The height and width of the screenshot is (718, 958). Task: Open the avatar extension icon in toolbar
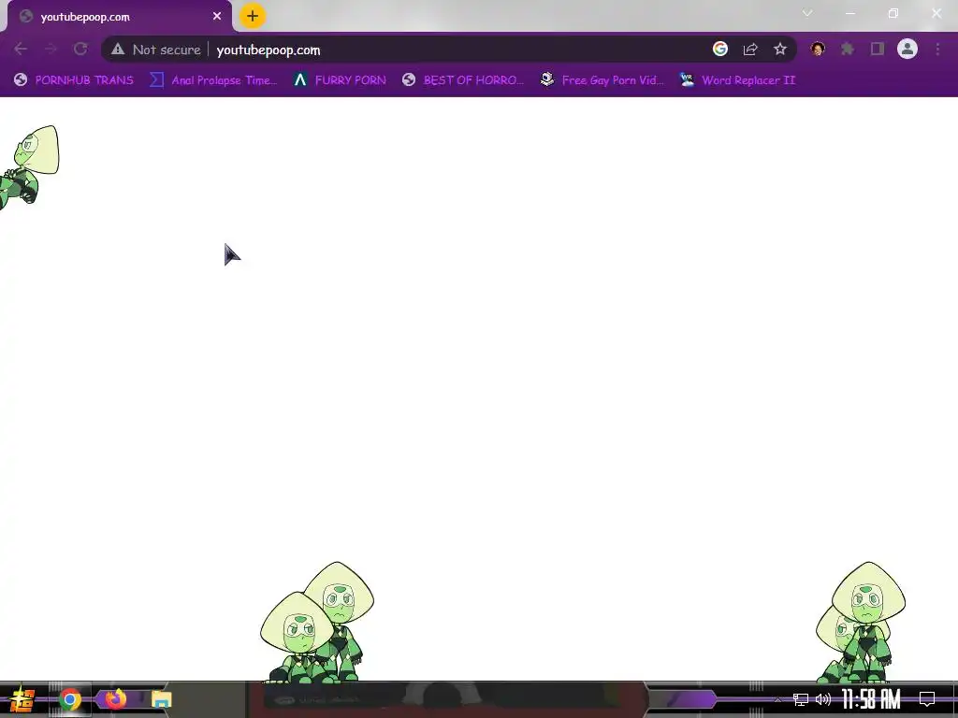click(818, 49)
